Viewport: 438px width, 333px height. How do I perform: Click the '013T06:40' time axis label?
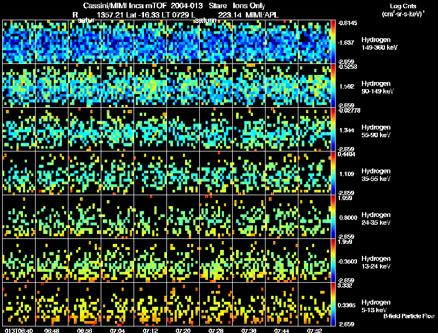19,331
